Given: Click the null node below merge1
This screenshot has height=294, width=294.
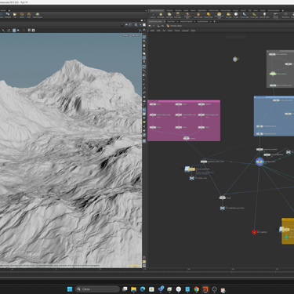Looking at the screenshot, I should pyautogui.click(x=222, y=208).
